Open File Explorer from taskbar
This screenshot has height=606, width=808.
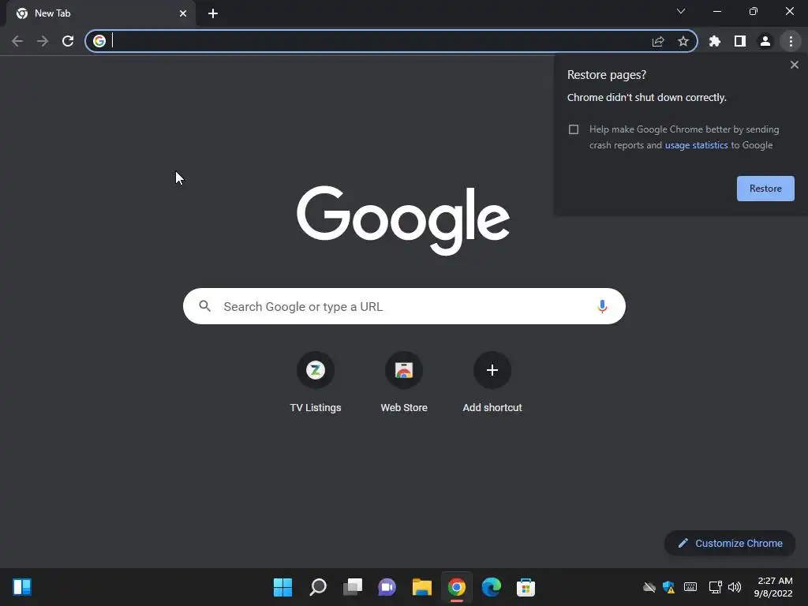(x=421, y=587)
